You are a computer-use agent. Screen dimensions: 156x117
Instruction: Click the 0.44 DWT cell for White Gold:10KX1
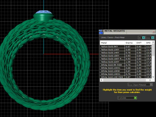point(140,68)
